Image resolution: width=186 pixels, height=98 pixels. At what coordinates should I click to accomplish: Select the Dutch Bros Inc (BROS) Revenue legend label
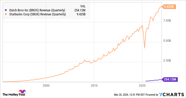point(37,10)
